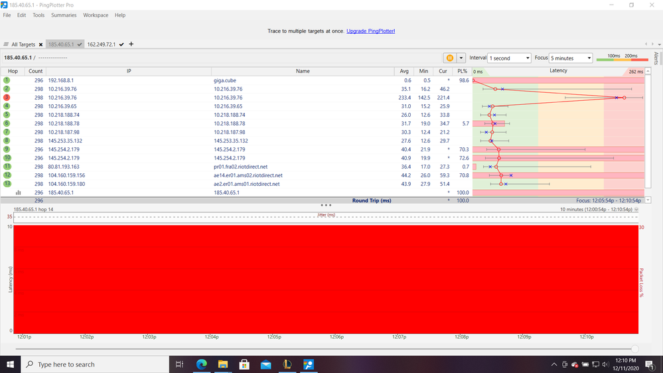Close the All Targets tab with its X
The width and height of the screenshot is (663, 373).
[x=40, y=44]
